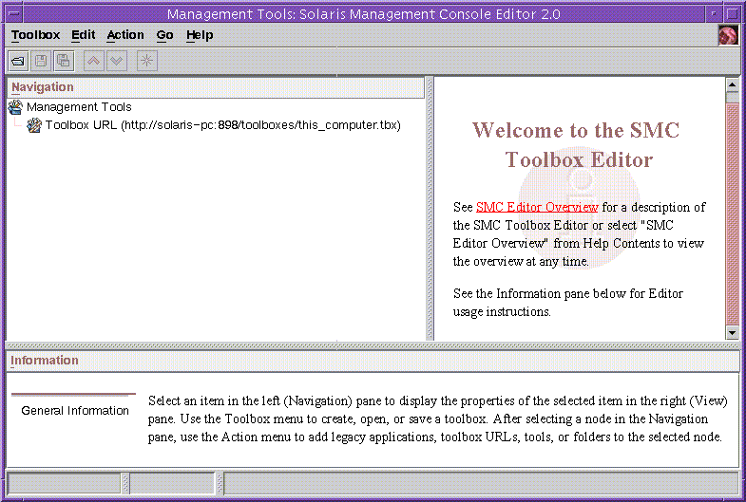Screen dimensions: 746x502
Task: Click the General Information label
Action: pyautogui.click(x=75, y=411)
